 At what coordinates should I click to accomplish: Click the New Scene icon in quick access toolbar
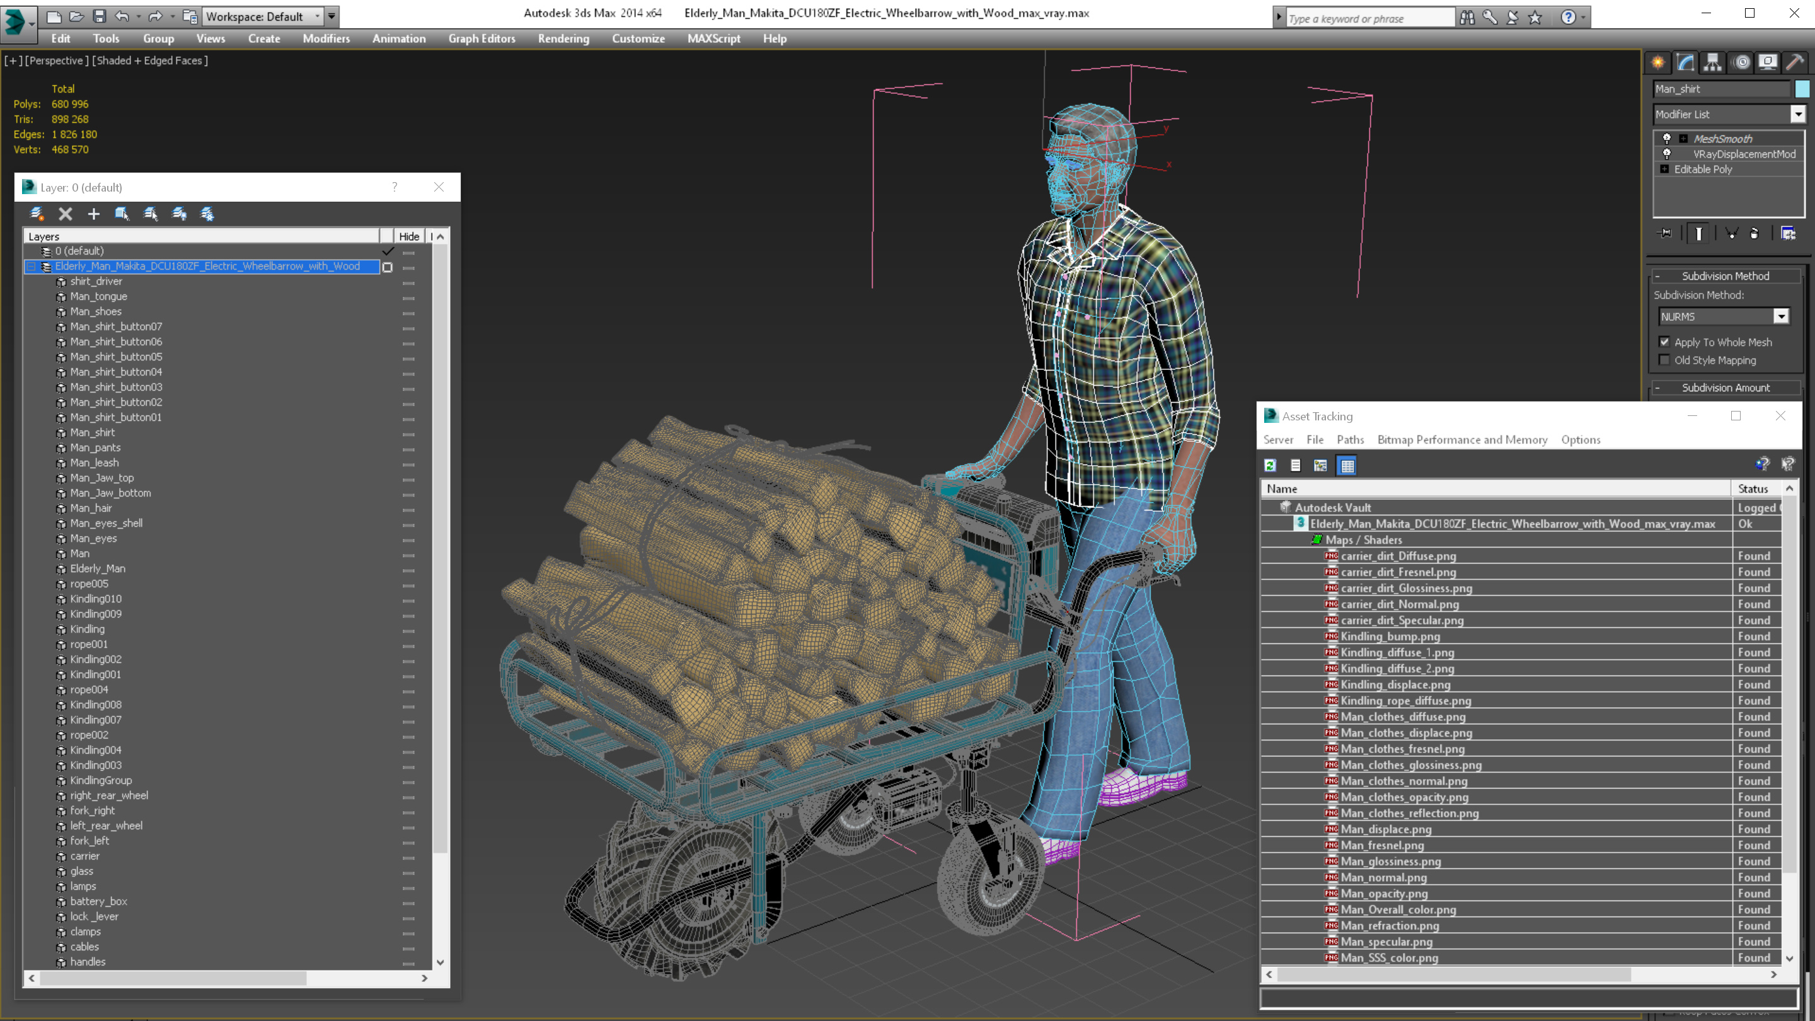click(54, 16)
